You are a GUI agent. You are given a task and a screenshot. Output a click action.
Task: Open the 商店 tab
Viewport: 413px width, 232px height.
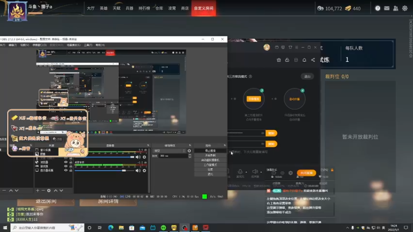[185, 8]
